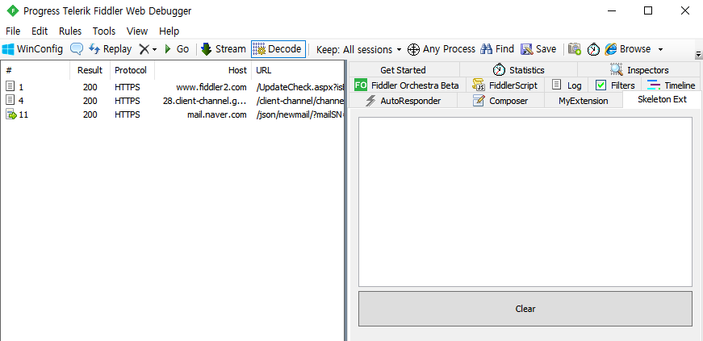Open the Help menu

(x=169, y=31)
